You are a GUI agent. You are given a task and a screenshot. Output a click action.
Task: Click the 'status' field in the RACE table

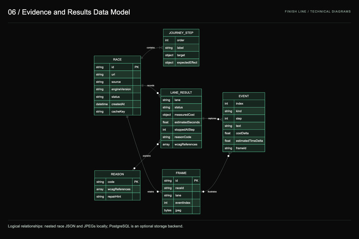[x=121, y=97]
